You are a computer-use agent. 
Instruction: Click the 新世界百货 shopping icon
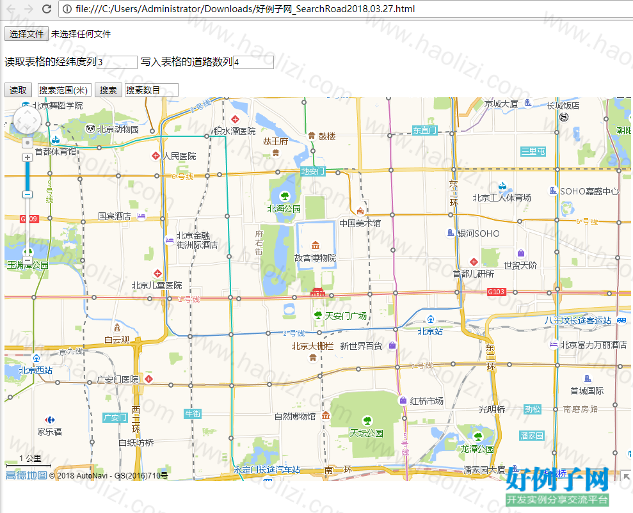pyautogui.click(x=392, y=345)
